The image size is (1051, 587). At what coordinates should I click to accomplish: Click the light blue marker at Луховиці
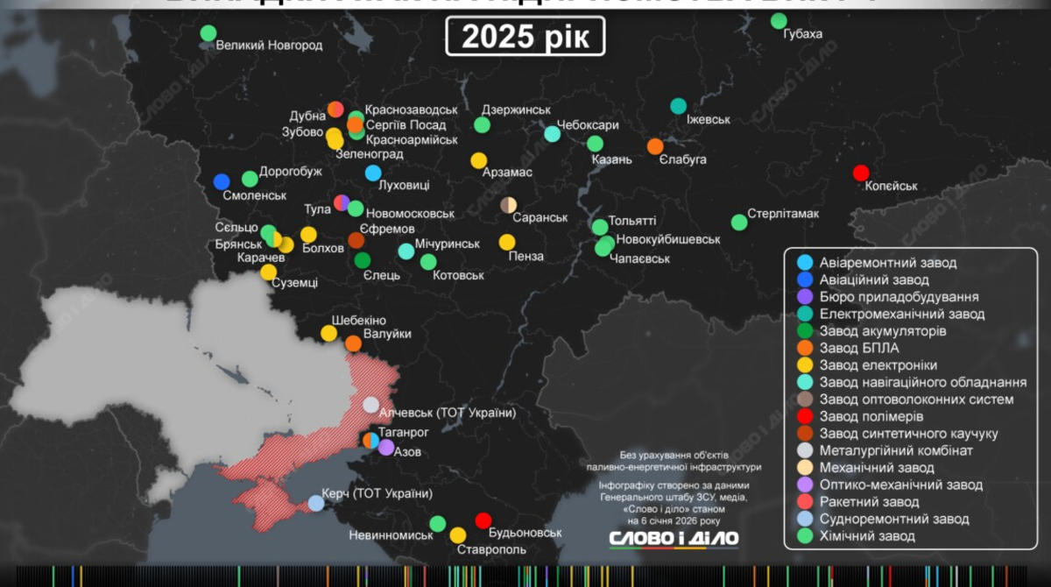[373, 173]
